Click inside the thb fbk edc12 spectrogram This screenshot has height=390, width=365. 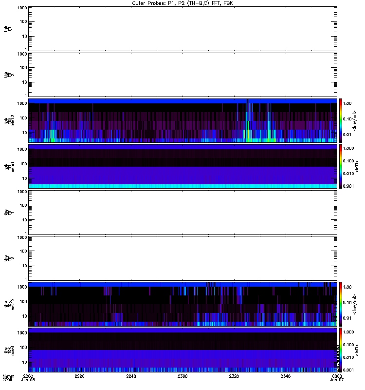[182, 120]
